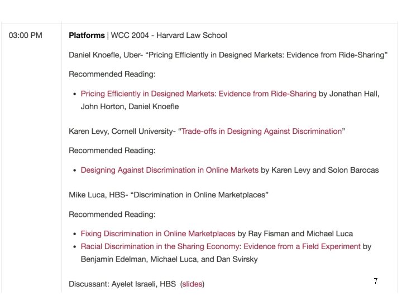Click 'Benjamin Edelman, Michael Luca, and Dan Svirsky' line
402x301 pixels.
tap(169, 259)
